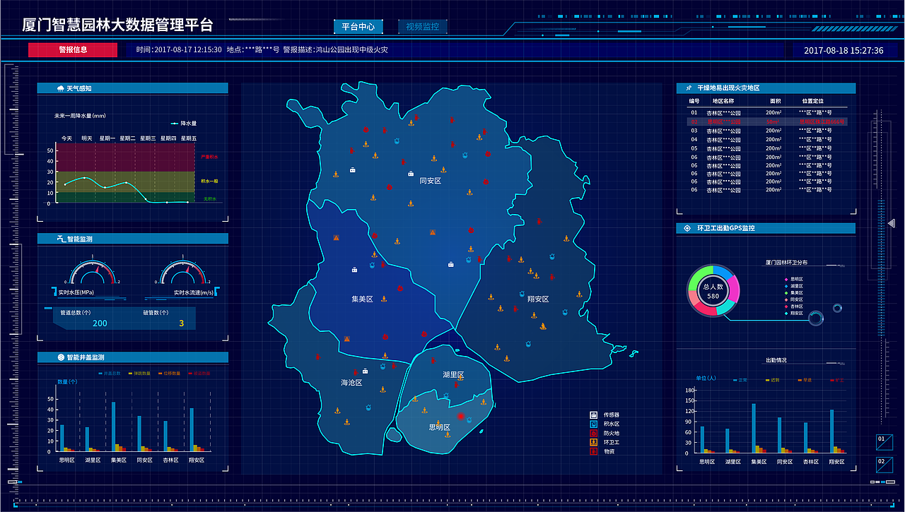Click the 集美区 bar group in attendance chart
The height and width of the screenshot is (512, 905).
pos(758,428)
